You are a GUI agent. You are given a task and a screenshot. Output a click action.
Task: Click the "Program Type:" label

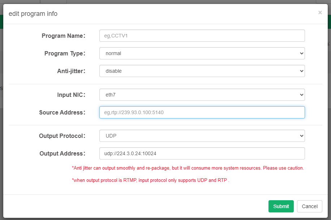[65, 53]
